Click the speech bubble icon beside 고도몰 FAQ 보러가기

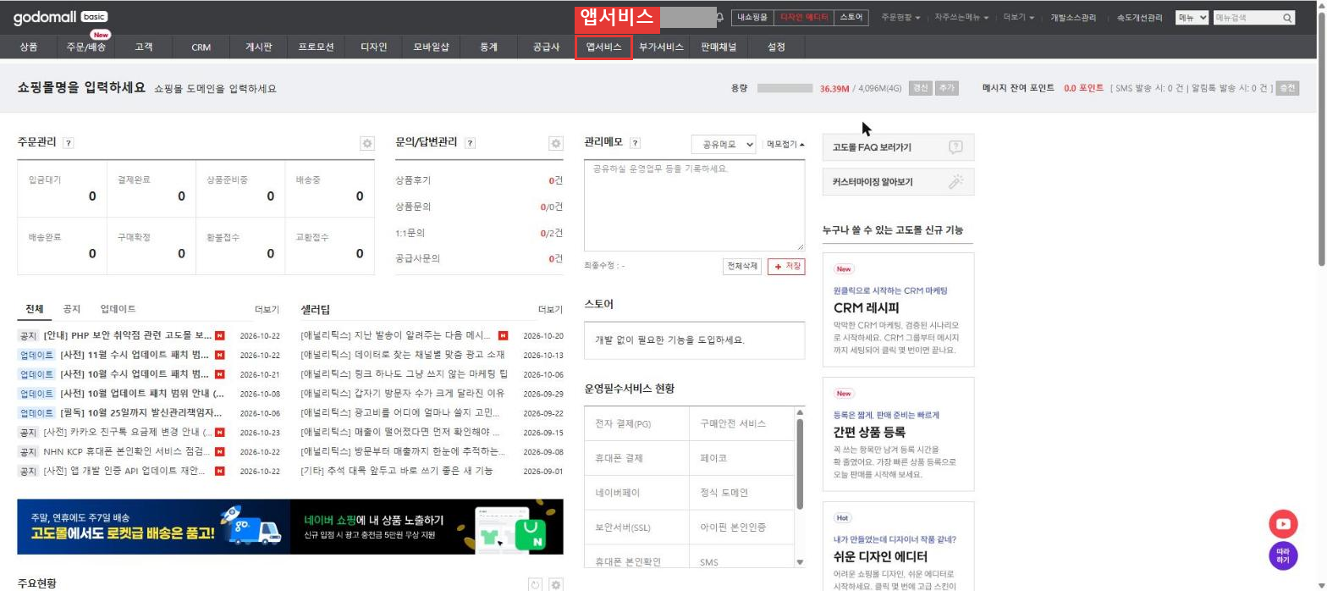tap(955, 147)
